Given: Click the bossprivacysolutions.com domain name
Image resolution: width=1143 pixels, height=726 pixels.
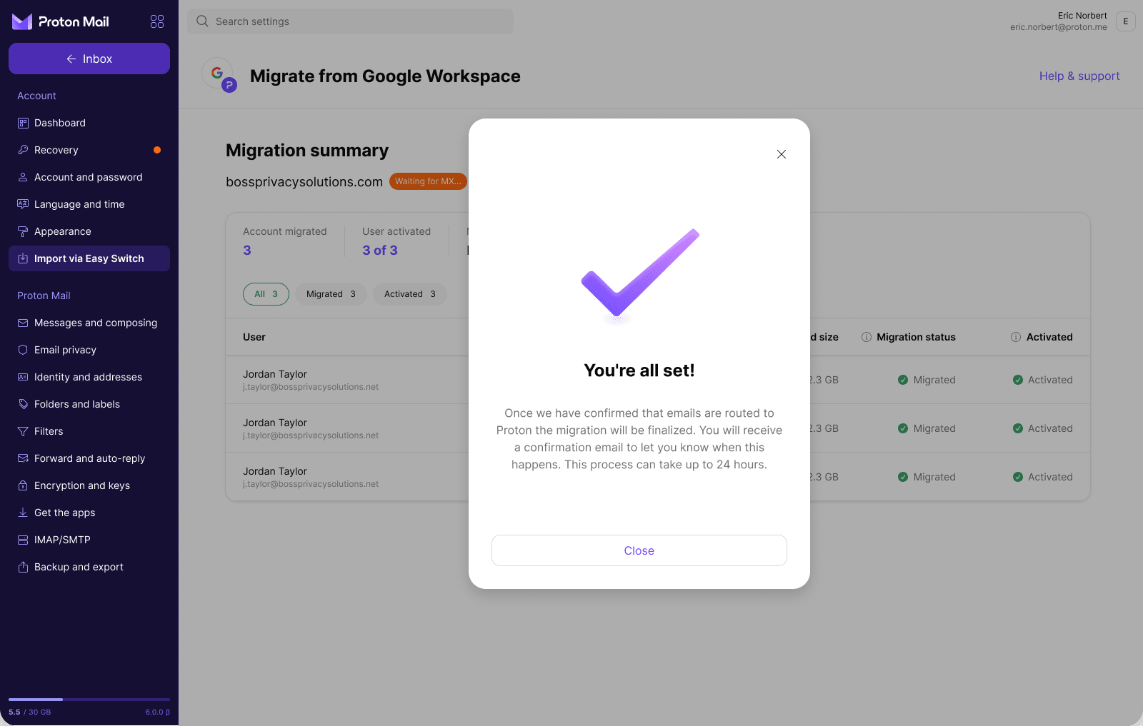Looking at the screenshot, I should (x=304, y=182).
